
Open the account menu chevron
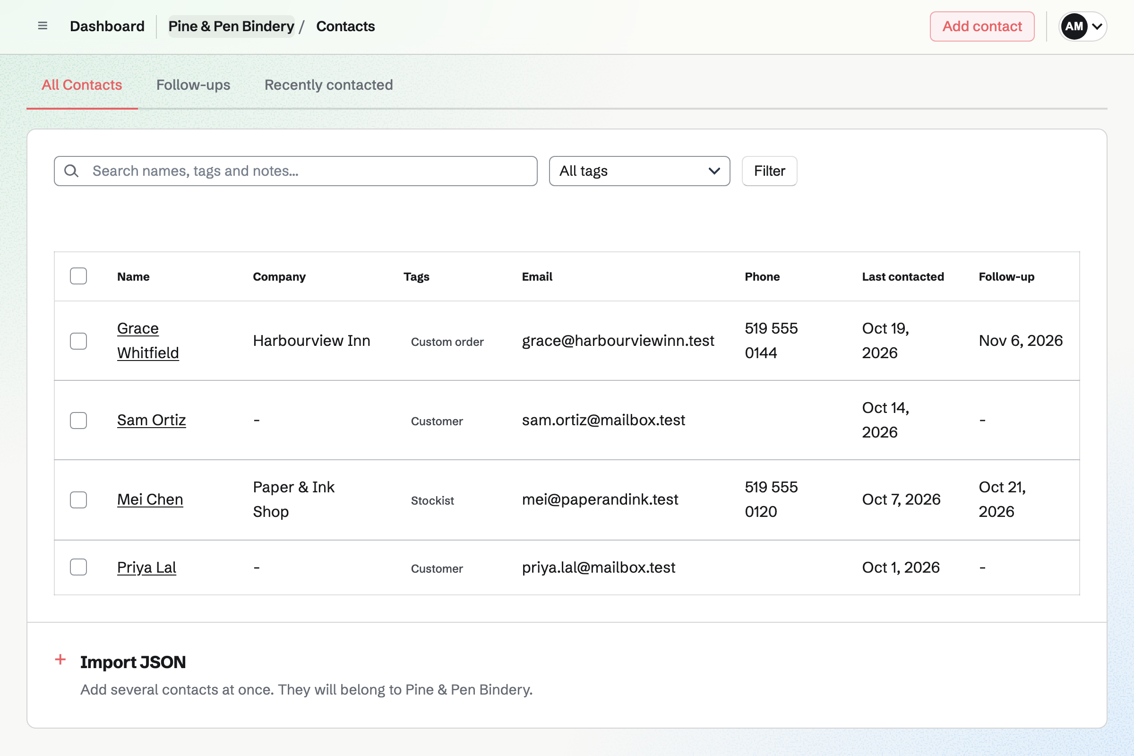[x=1097, y=26]
